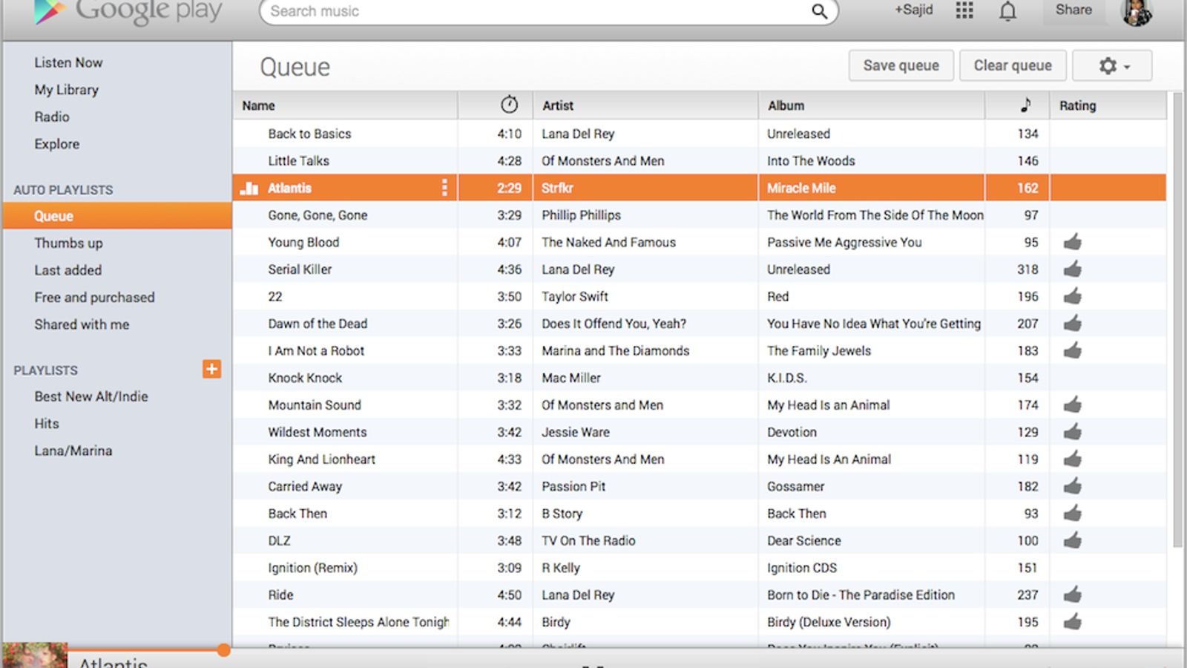Image resolution: width=1187 pixels, height=668 pixels.
Task: Open the Google apps grid icon
Action: coord(964,10)
